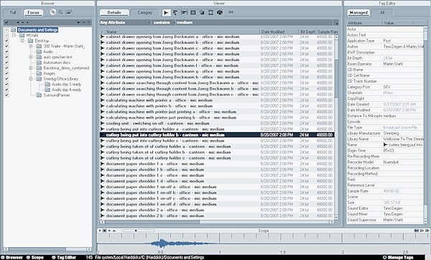Click the video filter icon (film frame)
Viewport: 431px width, 260px height.
(x=210, y=12)
